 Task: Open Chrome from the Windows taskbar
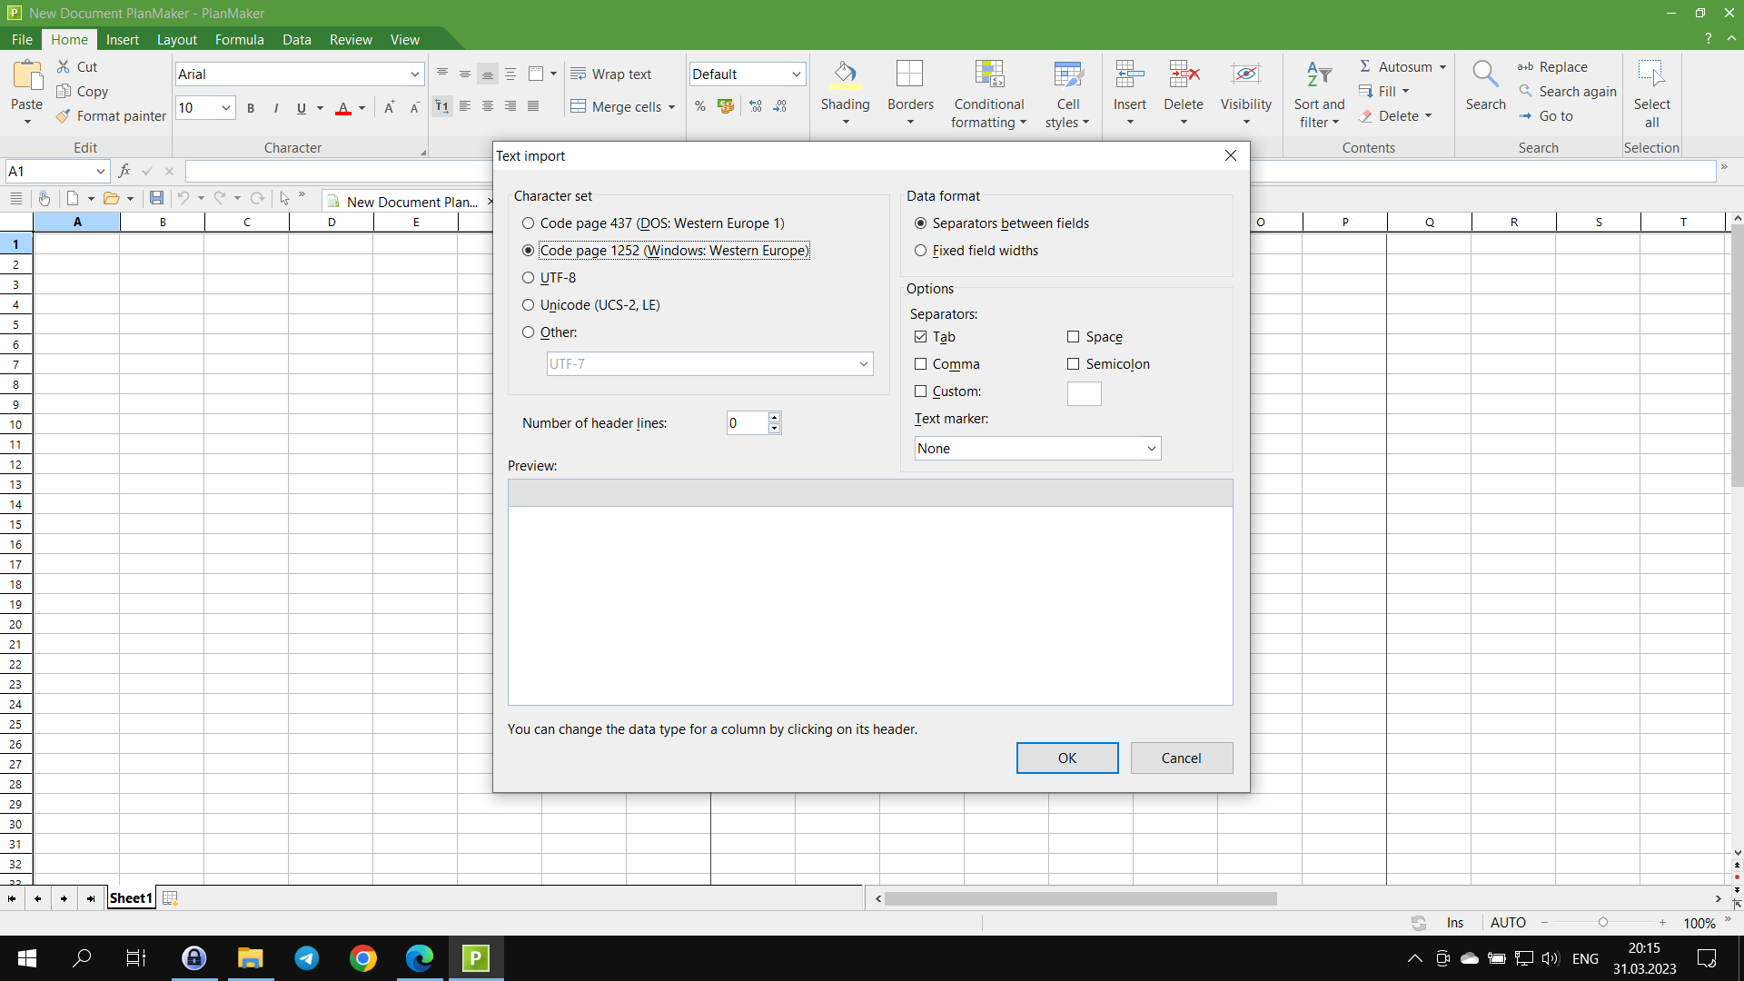363,958
